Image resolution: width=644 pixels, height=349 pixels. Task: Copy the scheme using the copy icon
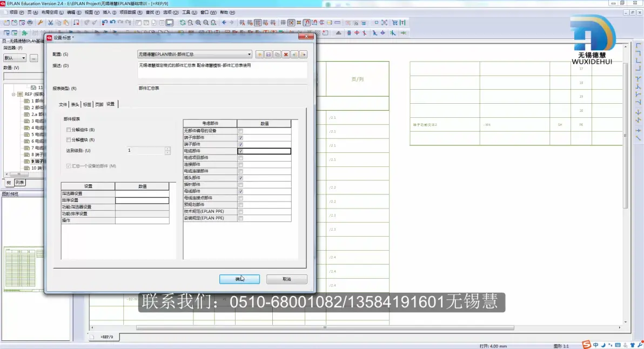pos(277,55)
